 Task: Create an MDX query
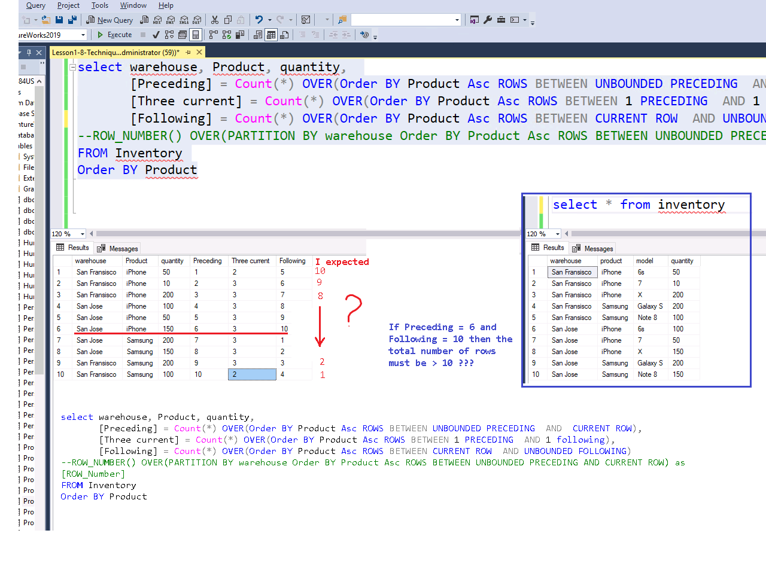coord(157,20)
